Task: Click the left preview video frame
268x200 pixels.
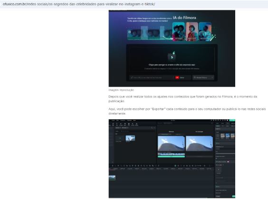Action: [x=171, y=143]
